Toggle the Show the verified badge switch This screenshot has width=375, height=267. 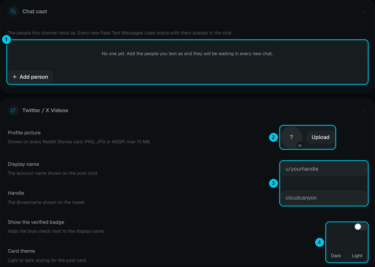click(360, 227)
